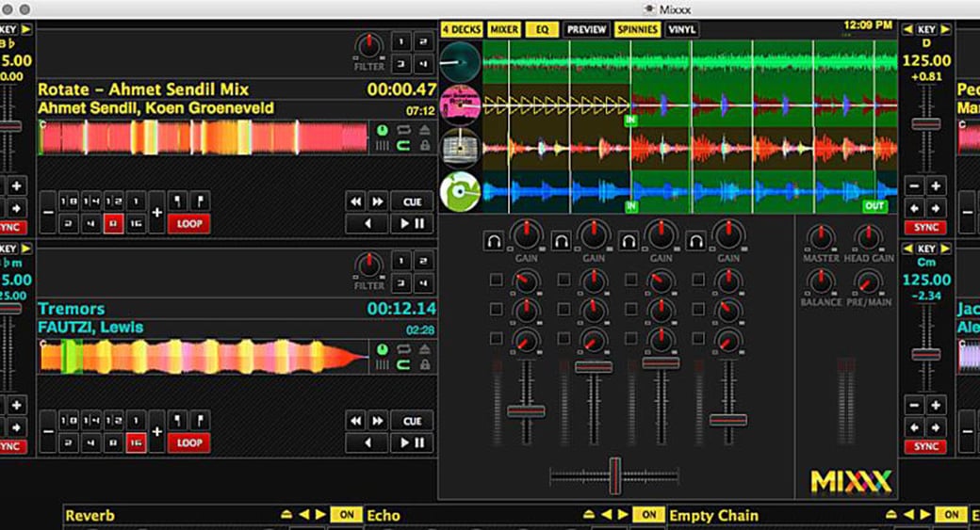Click the red SYNC button on top-right deck
The height and width of the screenshot is (530, 980).
coord(925,228)
